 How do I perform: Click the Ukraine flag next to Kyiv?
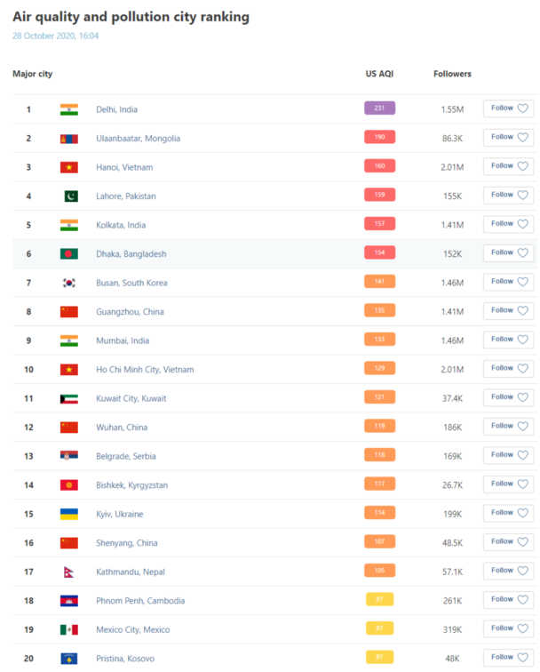point(69,514)
